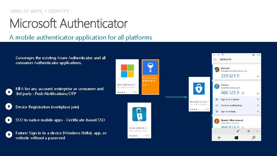
Task: Click the Microsoft code 239 321
Action: coord(228,76)
